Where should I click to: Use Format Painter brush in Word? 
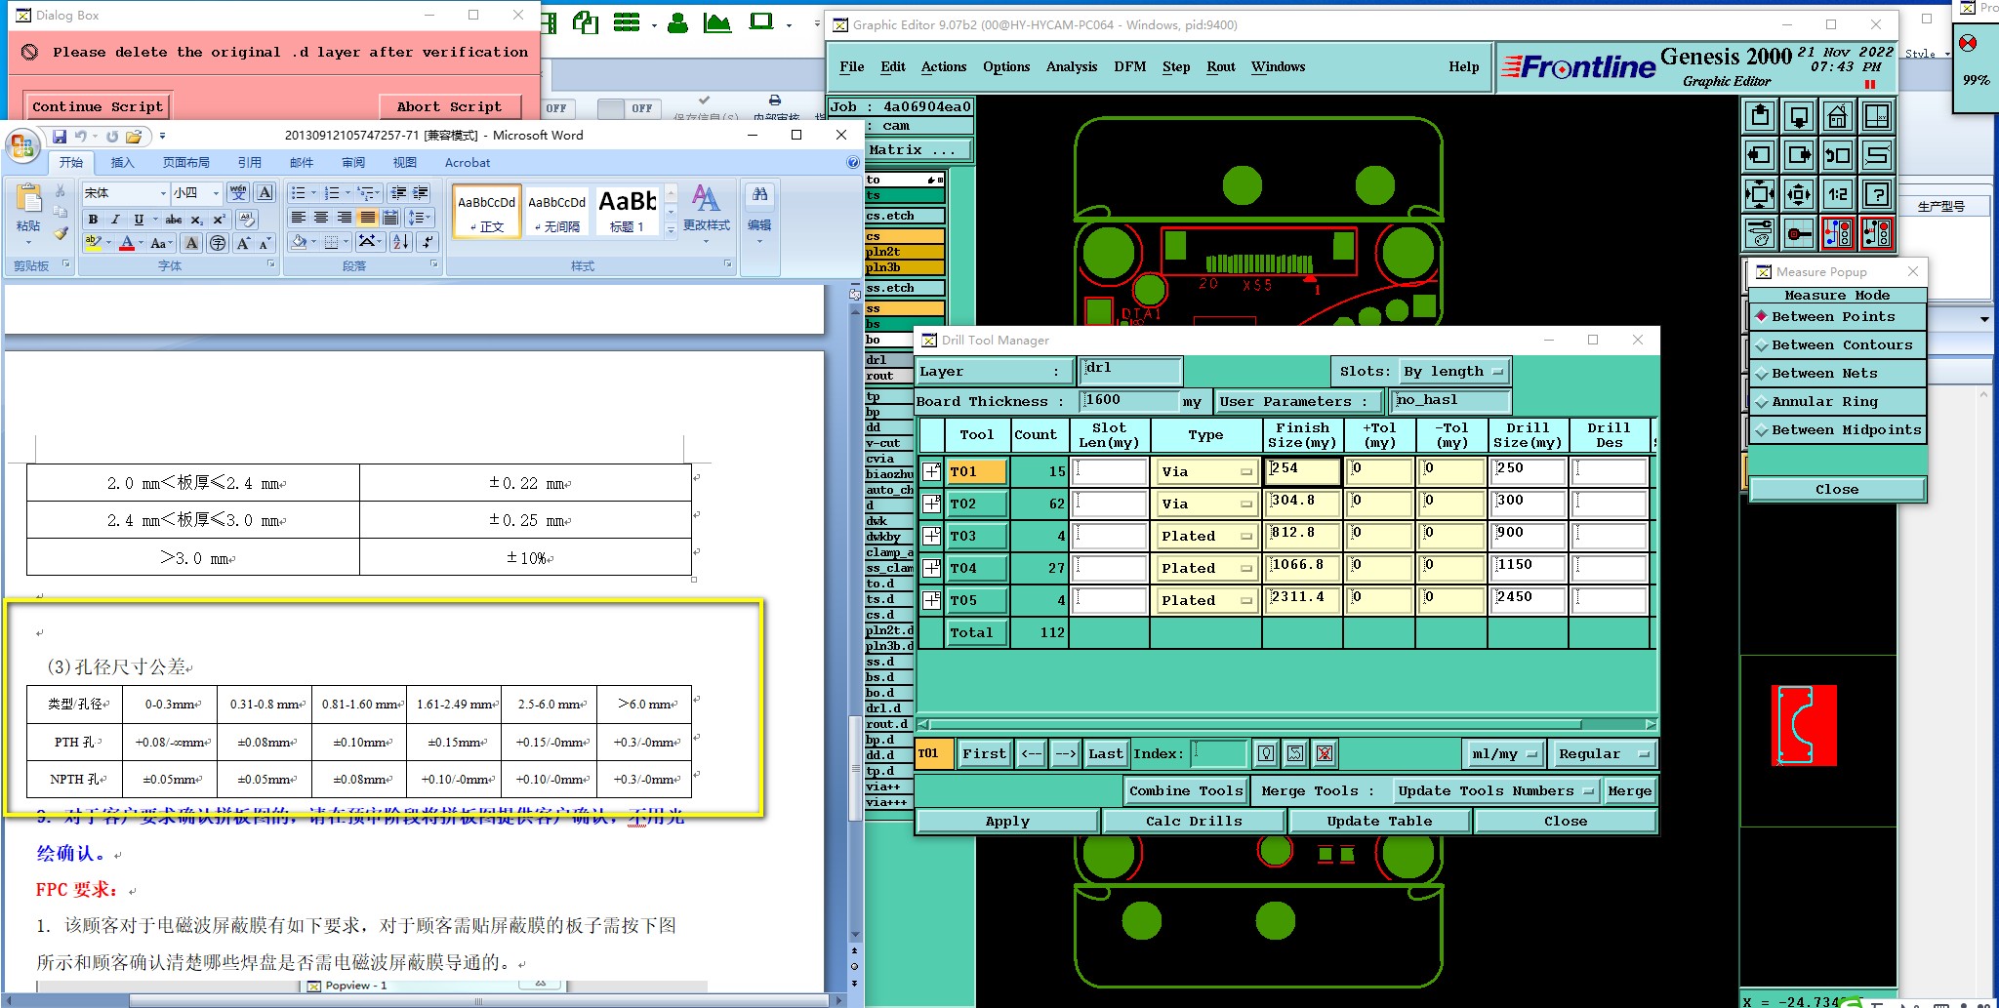(61, 234)
